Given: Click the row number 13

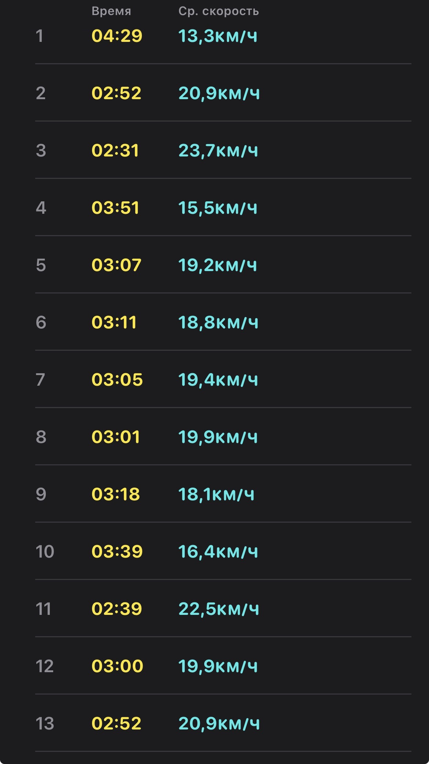Looking at the screenshot, I should click(45, 724).
